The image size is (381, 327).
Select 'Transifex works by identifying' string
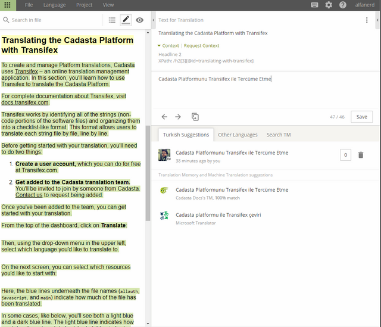pos(70,121)
